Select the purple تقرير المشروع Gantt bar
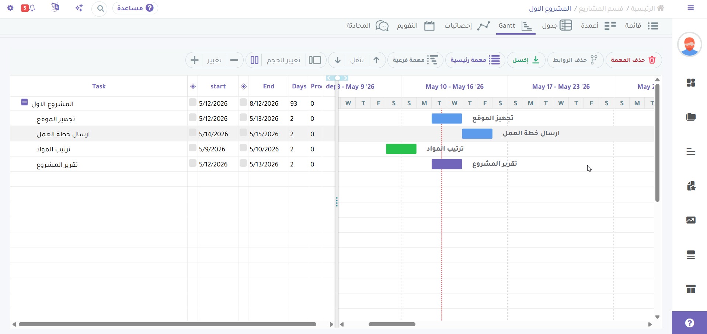The image size is (707, 334). (x=447, y=164)
